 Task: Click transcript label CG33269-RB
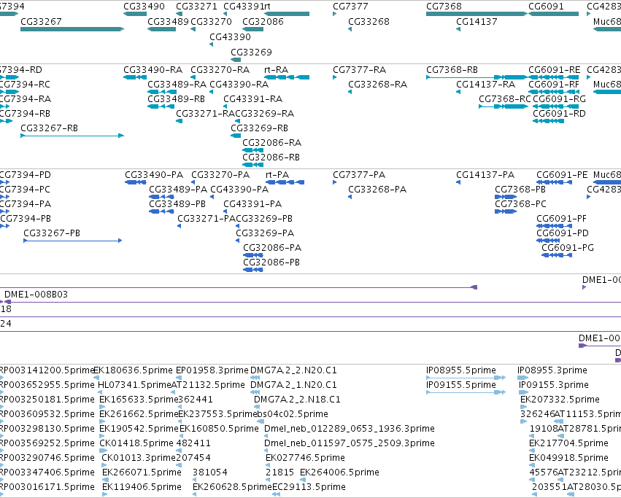pyautogui.click(x=259, y=128)
